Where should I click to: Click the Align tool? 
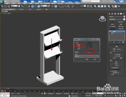coord(91,6)
